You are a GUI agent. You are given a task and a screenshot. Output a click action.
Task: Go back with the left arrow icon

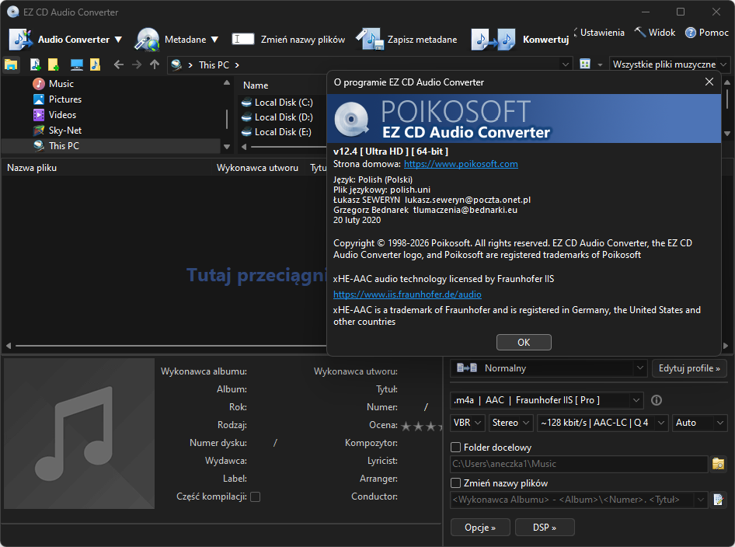click(119, 64)
